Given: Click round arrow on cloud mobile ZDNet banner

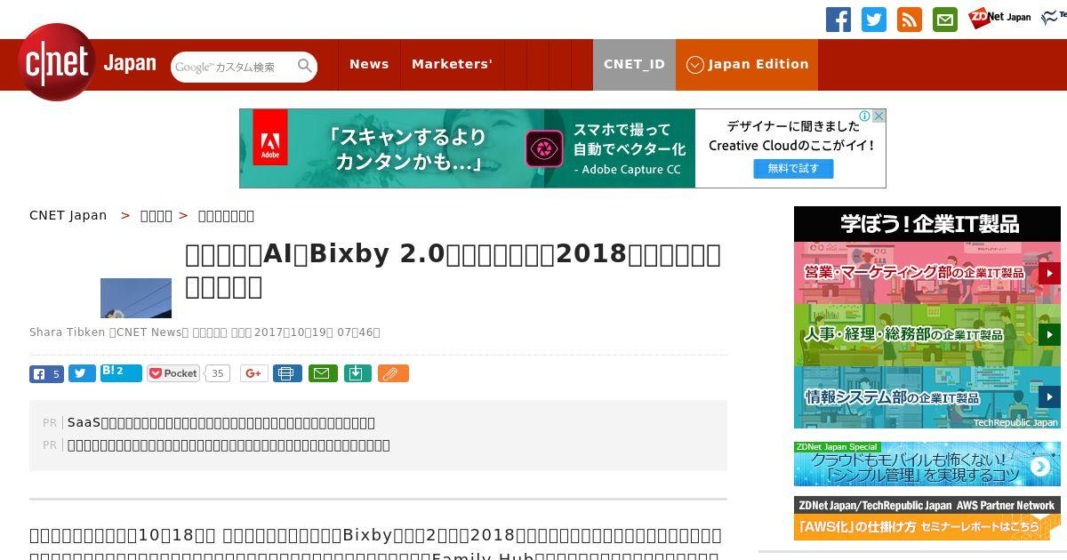Looking at the screenshot, I should [1040, 467].
